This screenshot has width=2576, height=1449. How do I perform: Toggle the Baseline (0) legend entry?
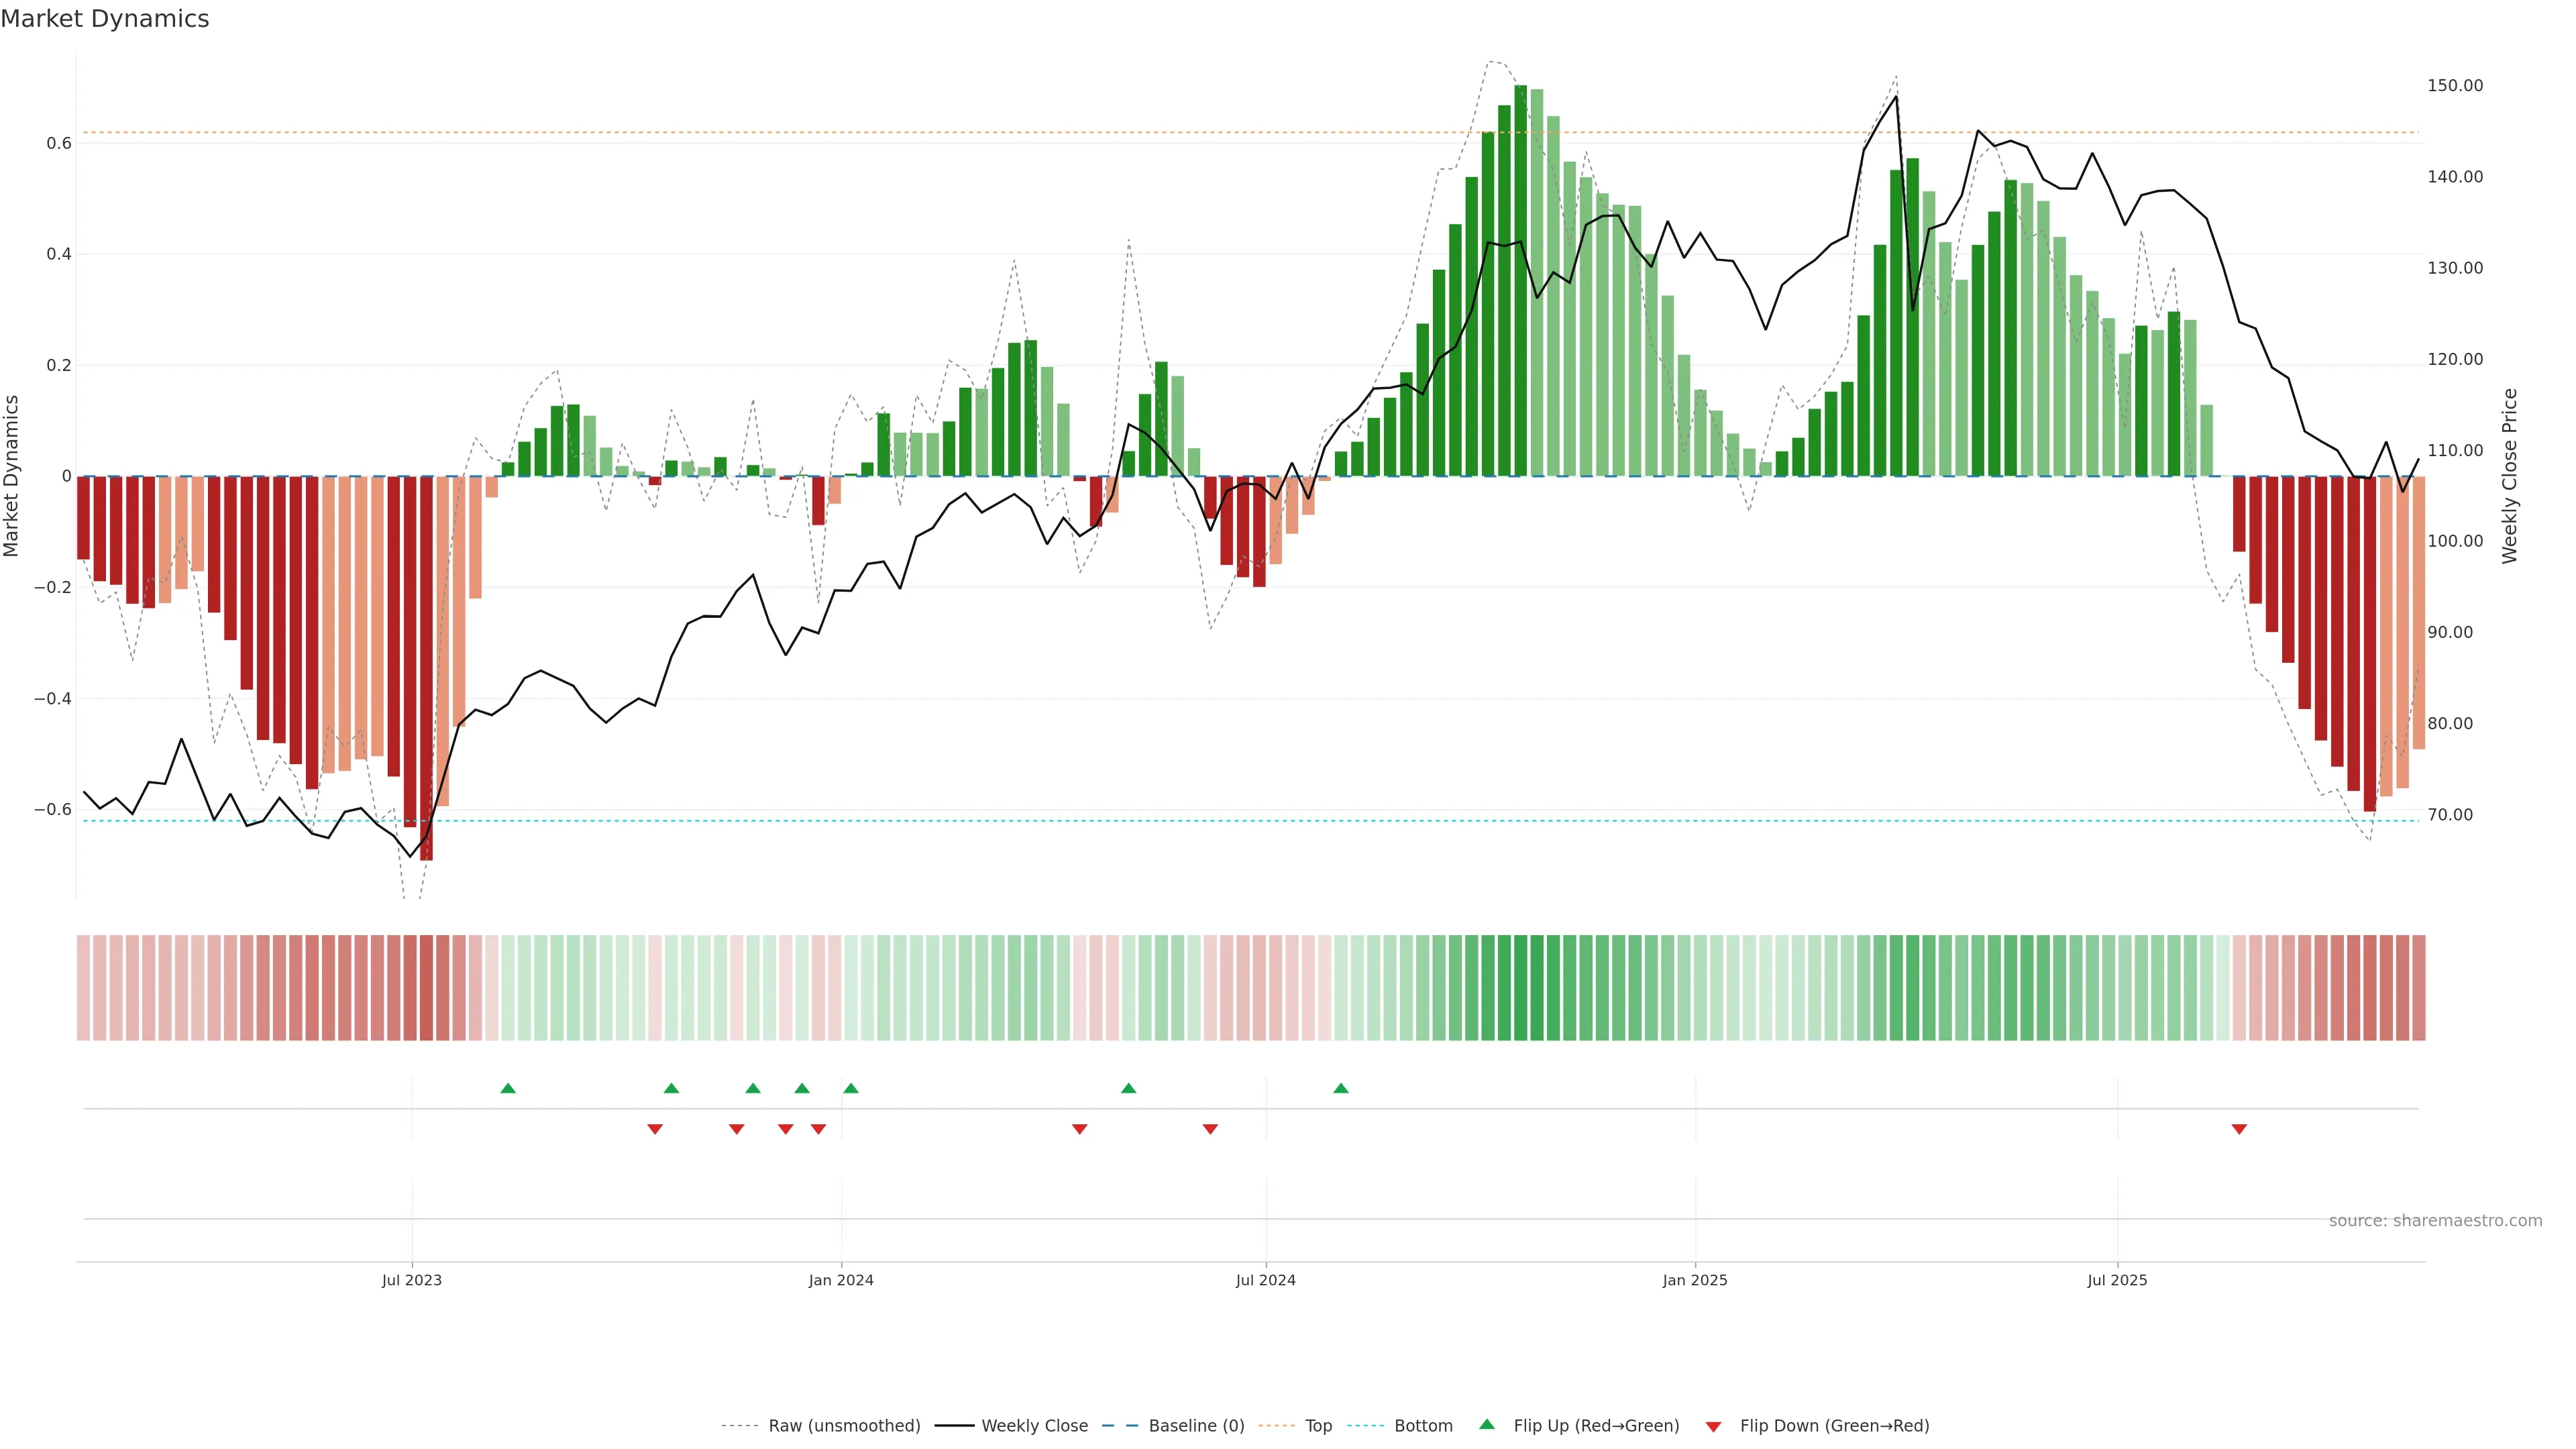pos(1196,1426)
